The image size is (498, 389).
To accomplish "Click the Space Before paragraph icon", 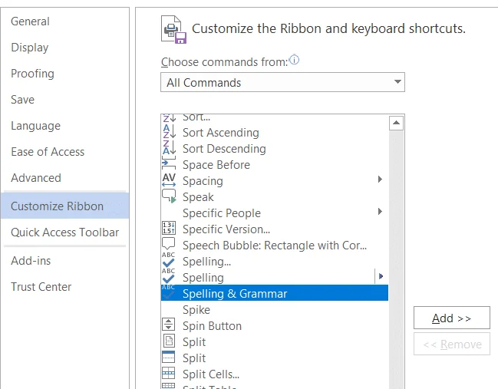I will pyautogui.click(x=169, y=164).
